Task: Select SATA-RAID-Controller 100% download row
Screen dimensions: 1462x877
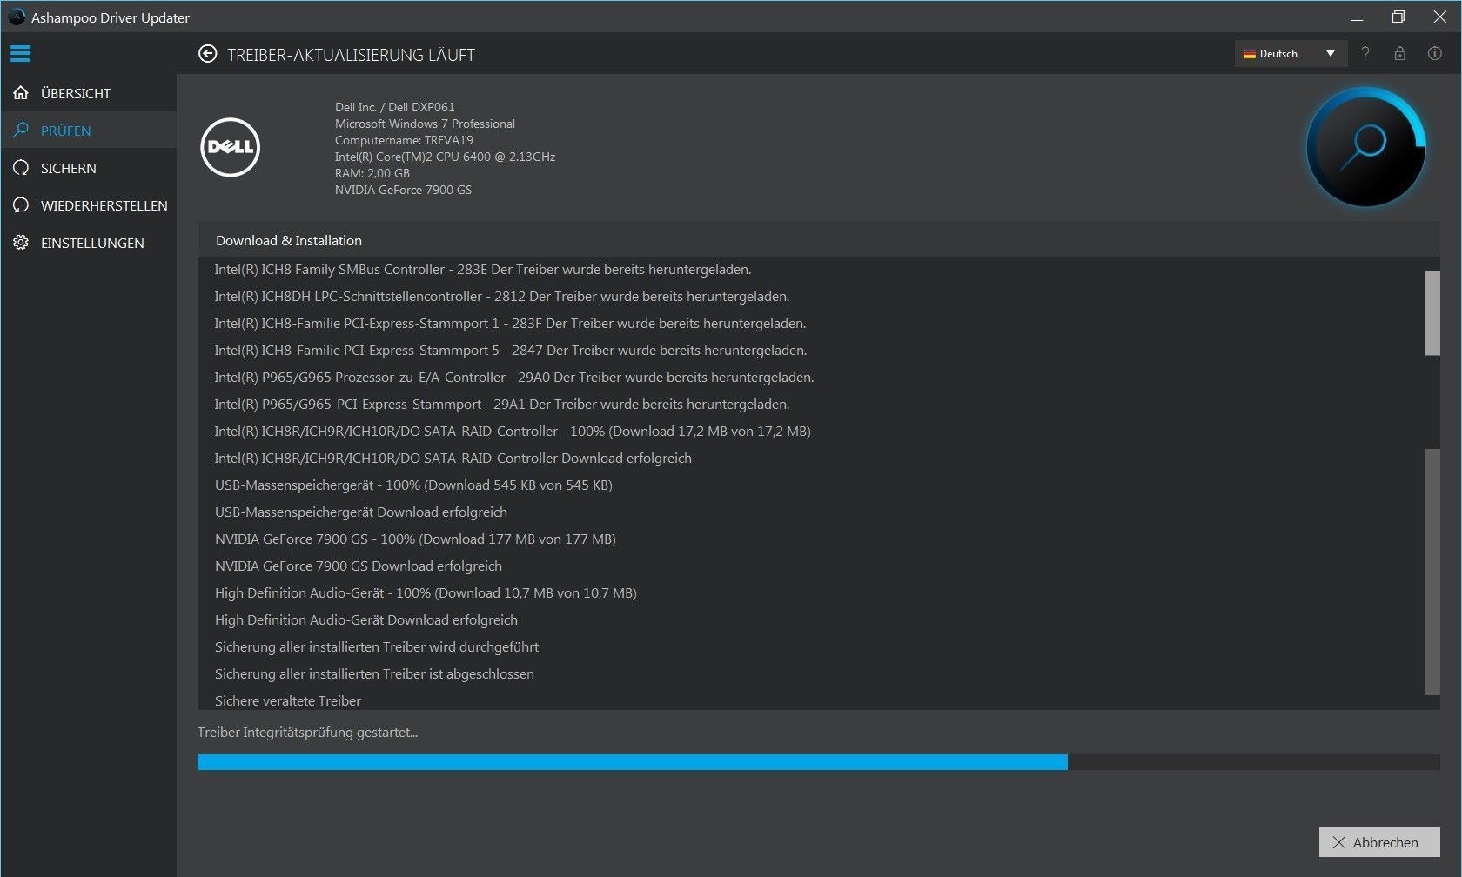Action: (x=513, y=432)
